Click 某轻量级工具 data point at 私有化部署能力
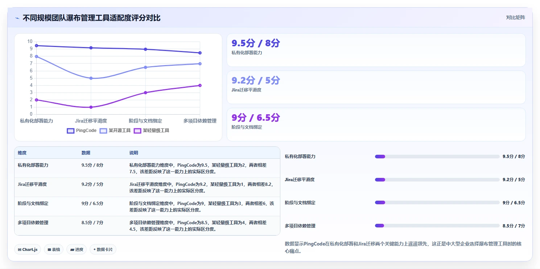 click(x=37, y=100)
